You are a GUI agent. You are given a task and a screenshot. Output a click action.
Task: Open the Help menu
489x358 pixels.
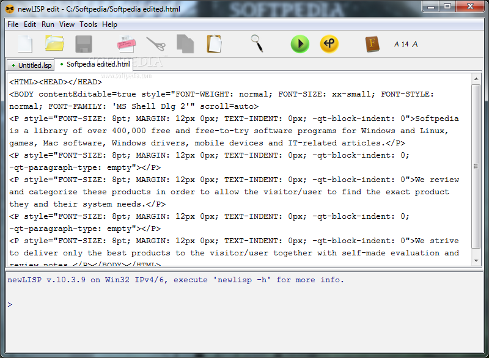tap(109, 24)
